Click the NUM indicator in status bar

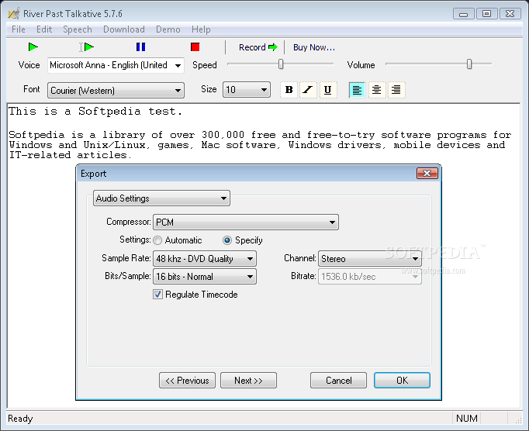coord(467,419)
